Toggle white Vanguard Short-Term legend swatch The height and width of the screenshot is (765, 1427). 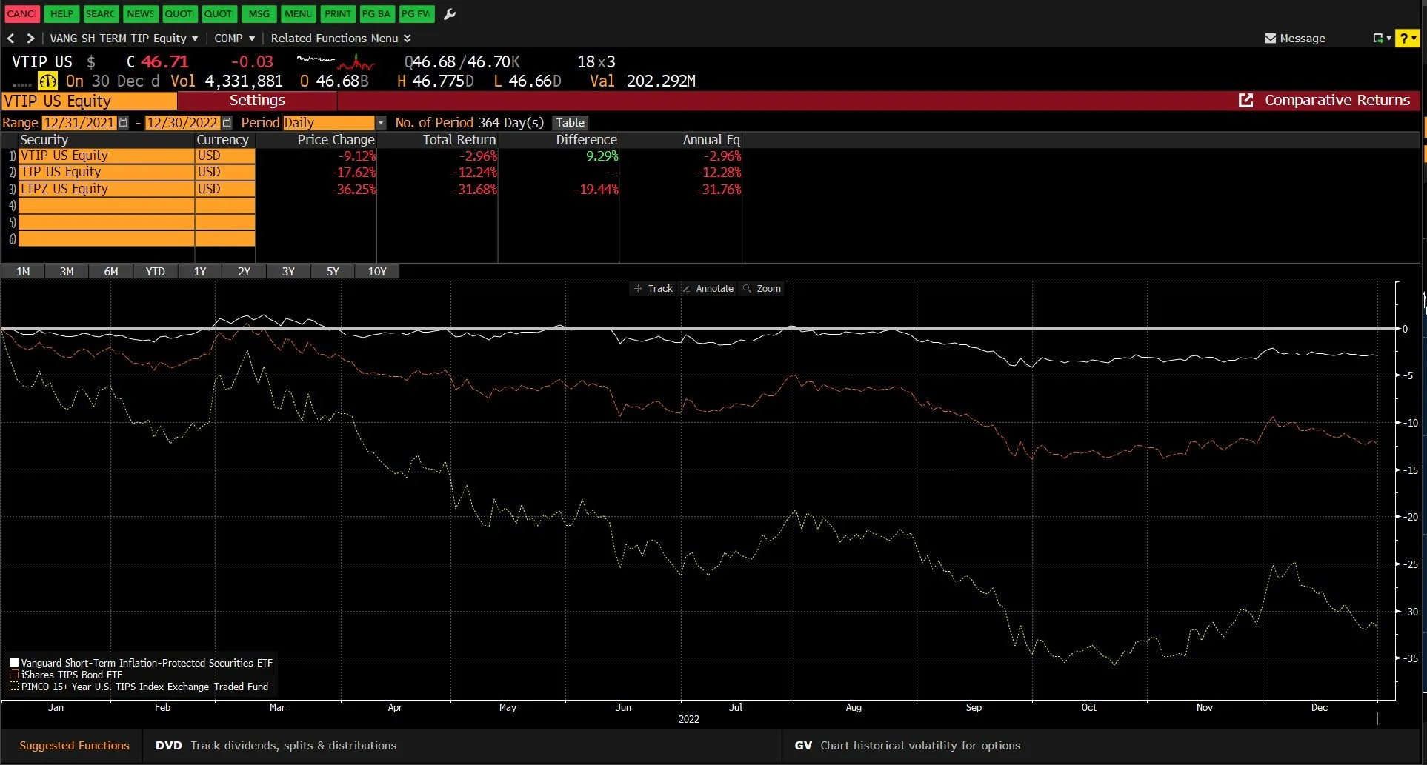point(13,662)
